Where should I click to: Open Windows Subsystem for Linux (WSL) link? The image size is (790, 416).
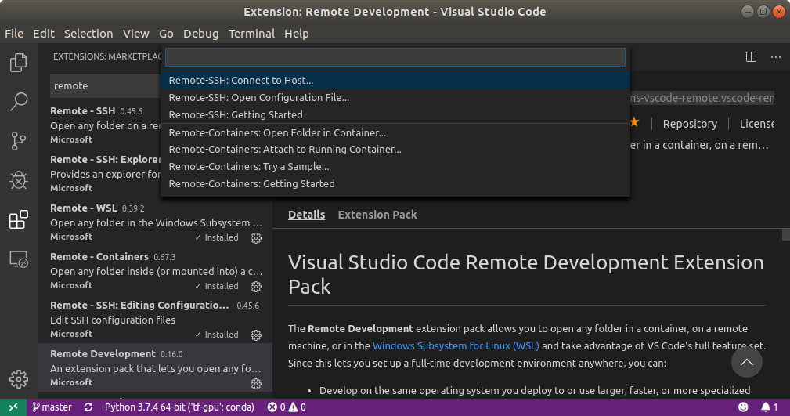[456, 346]
